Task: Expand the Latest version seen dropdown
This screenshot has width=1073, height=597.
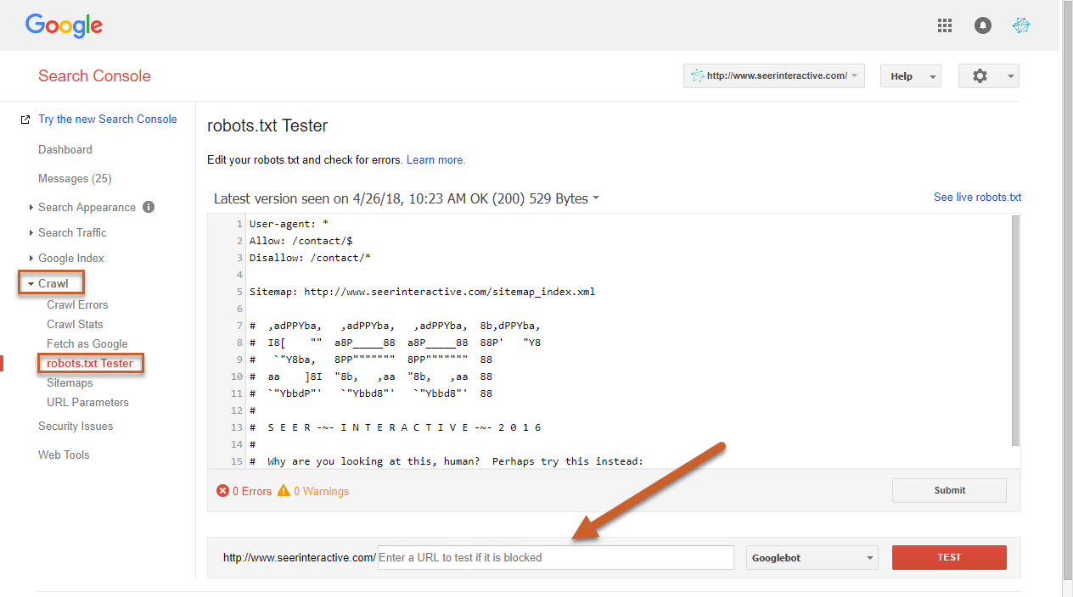Action: click(407, 198)
